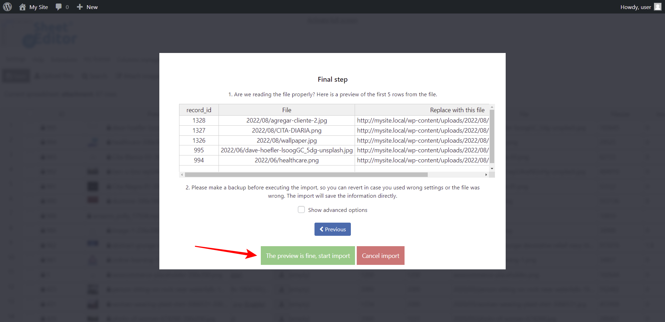Click the "Cancel import" button
The height and width of the screenshot is (322, 665).
point(380,256)
